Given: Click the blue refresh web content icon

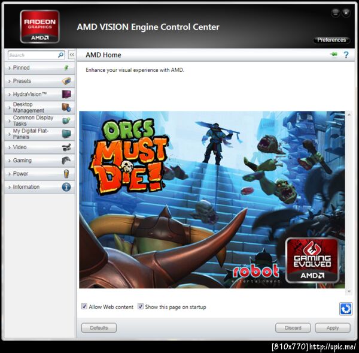Looking at the screenshot, I should tap(346, 309).
